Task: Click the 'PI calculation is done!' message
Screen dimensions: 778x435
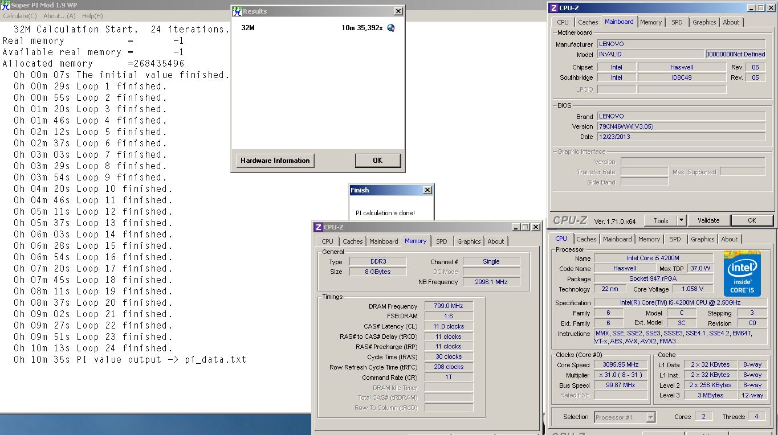Action: click(385, 213)
